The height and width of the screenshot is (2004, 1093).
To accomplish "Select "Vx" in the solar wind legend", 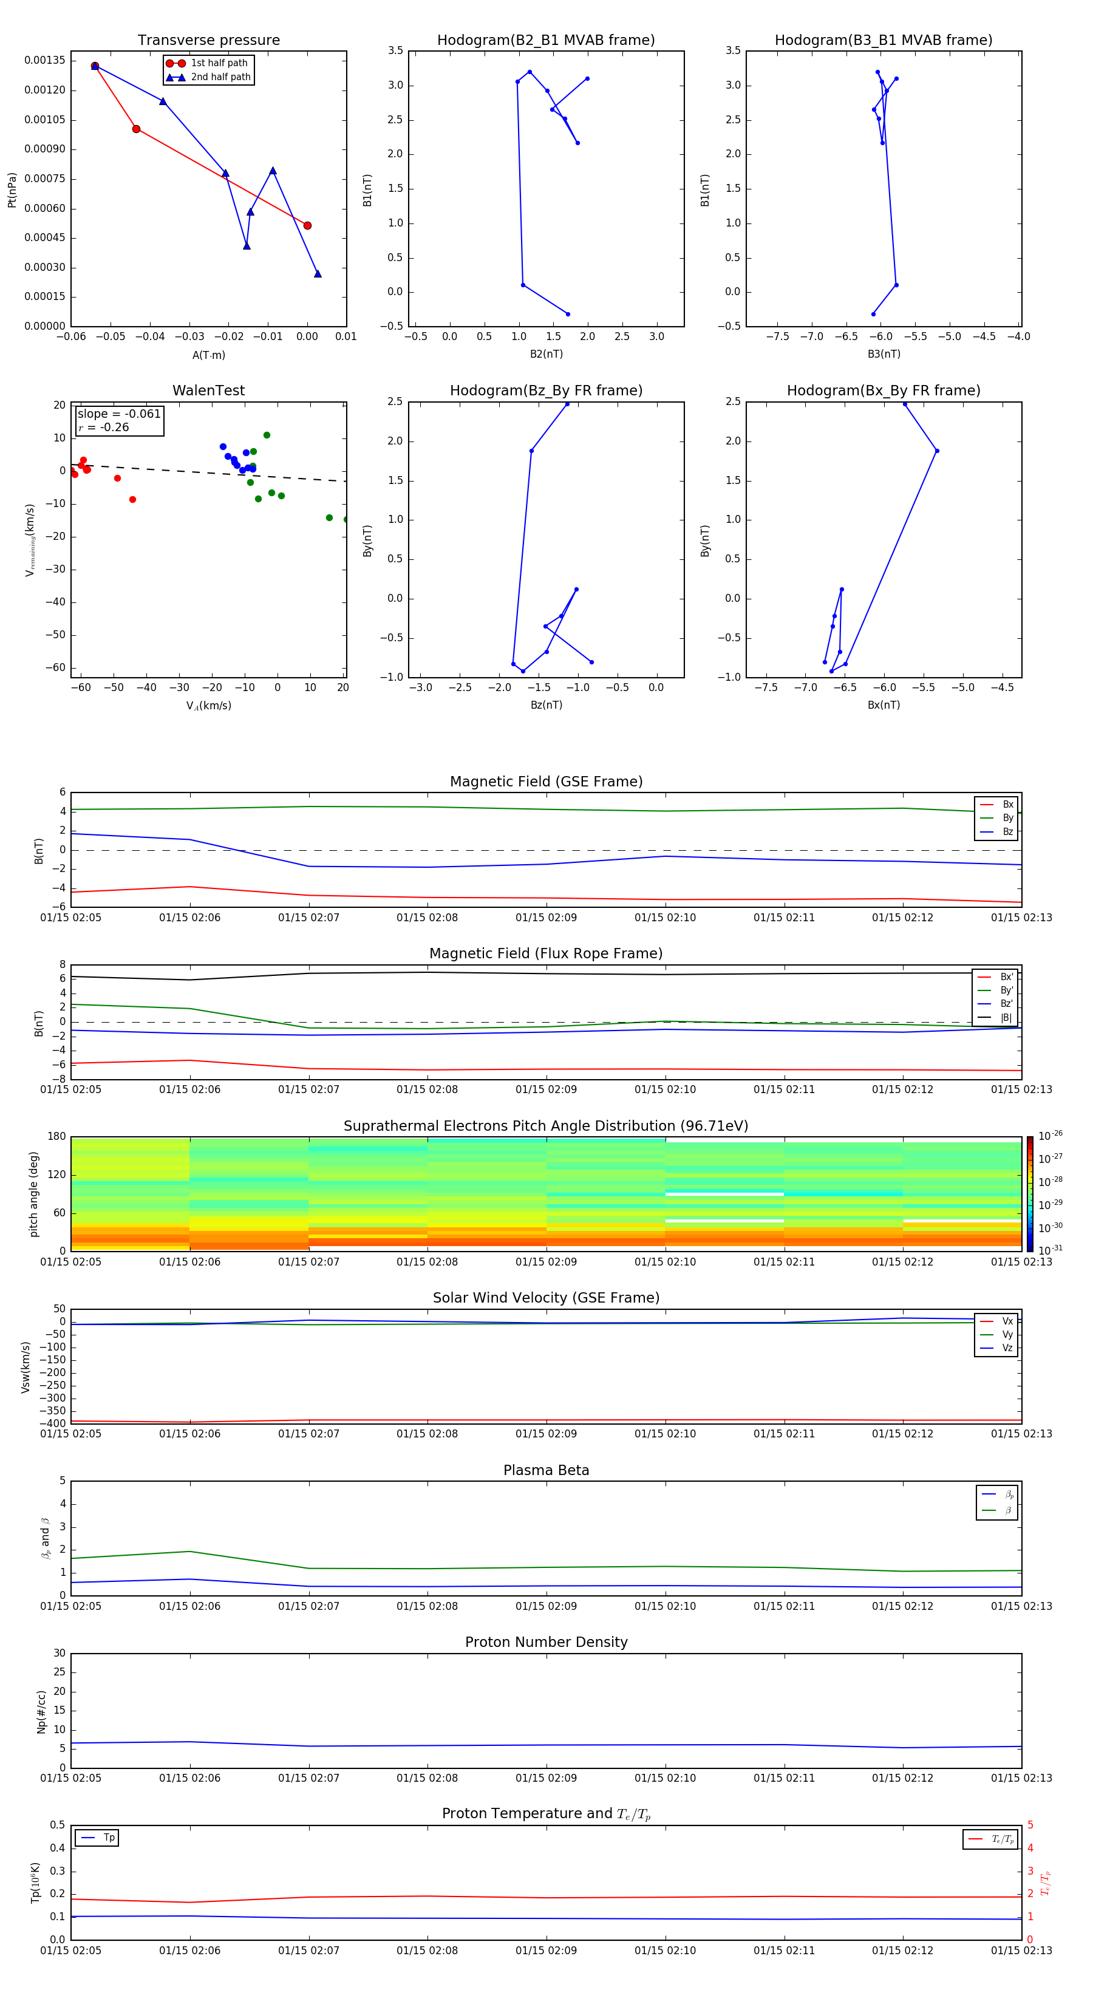I will click(996, 1321).
